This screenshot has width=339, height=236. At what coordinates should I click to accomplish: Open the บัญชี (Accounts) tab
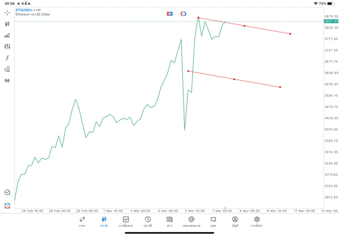tap(235, 222)
